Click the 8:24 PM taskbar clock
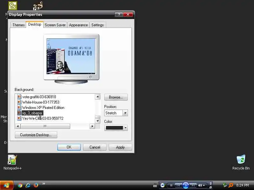Viewport: 254px width, 190px height. [243, 185]
